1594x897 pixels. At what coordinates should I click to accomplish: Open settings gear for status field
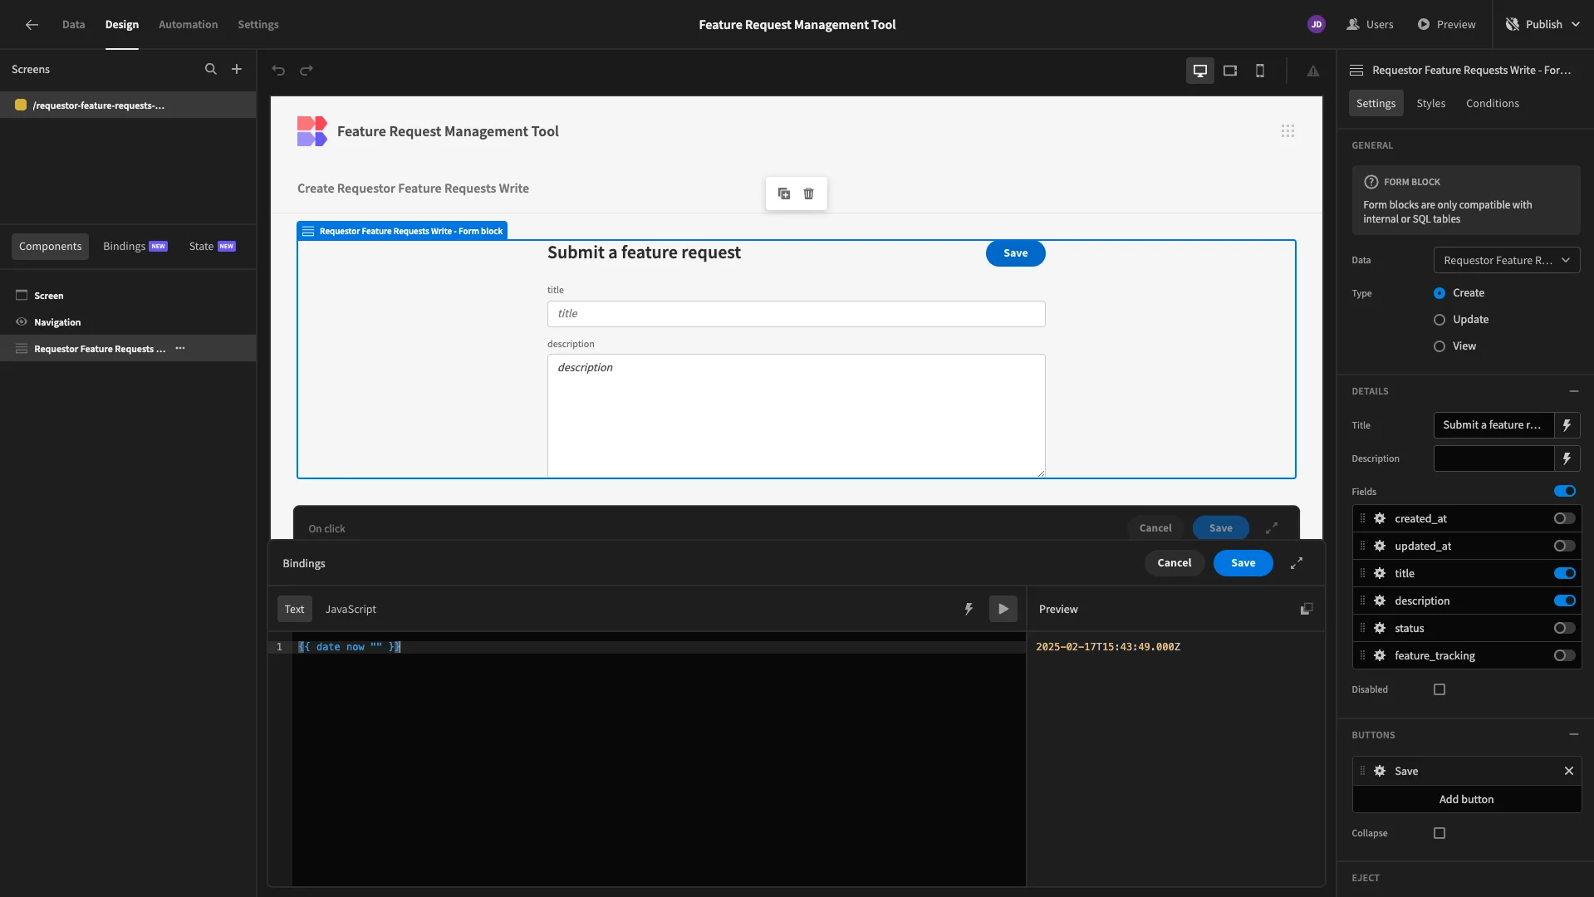(1380, 628)
